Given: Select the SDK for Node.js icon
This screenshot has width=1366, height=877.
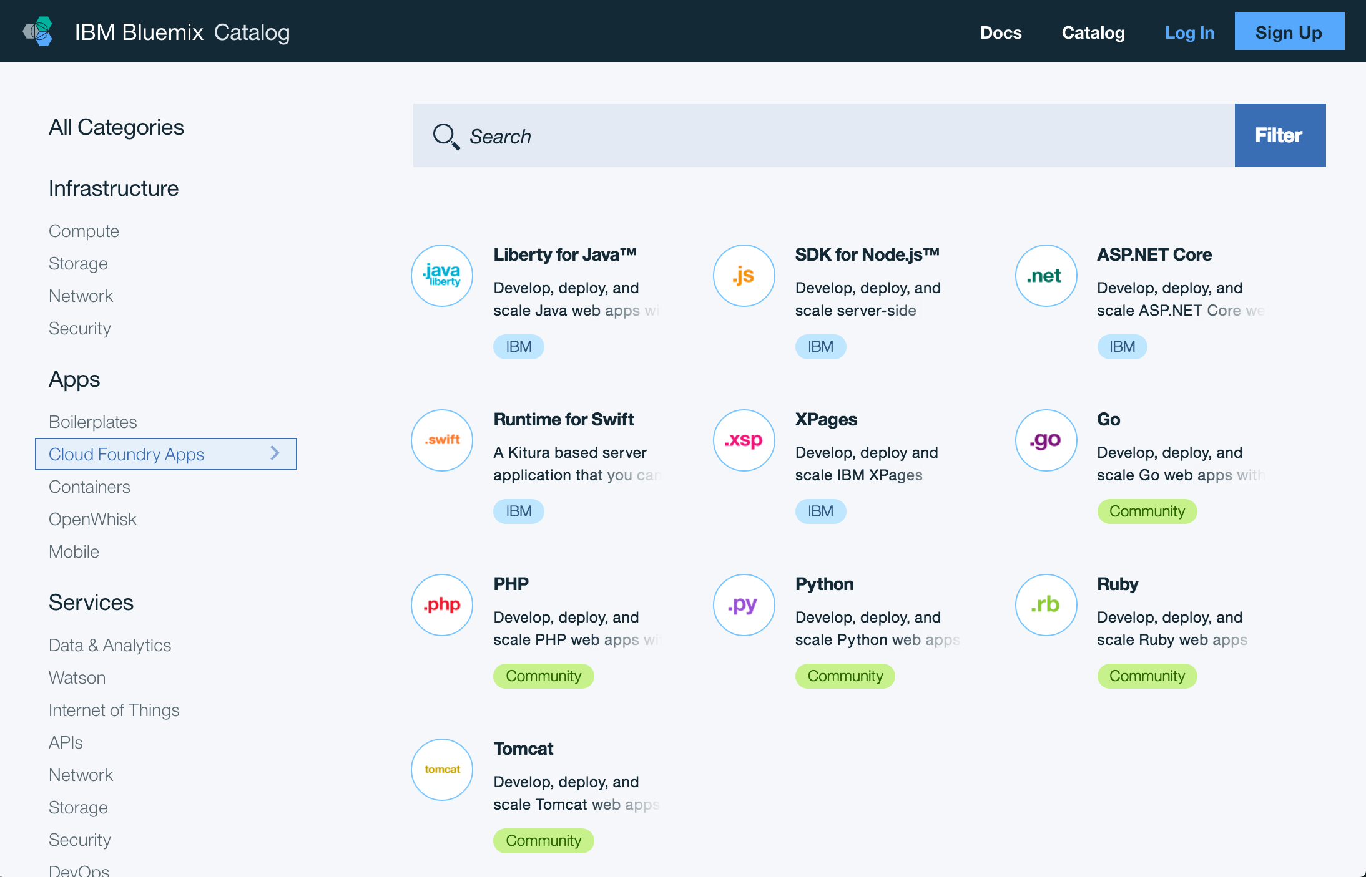Looking at the screenshot, I should coord(744,276).
